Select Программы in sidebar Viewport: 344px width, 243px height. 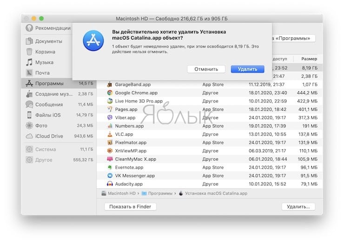pos(59,83)
